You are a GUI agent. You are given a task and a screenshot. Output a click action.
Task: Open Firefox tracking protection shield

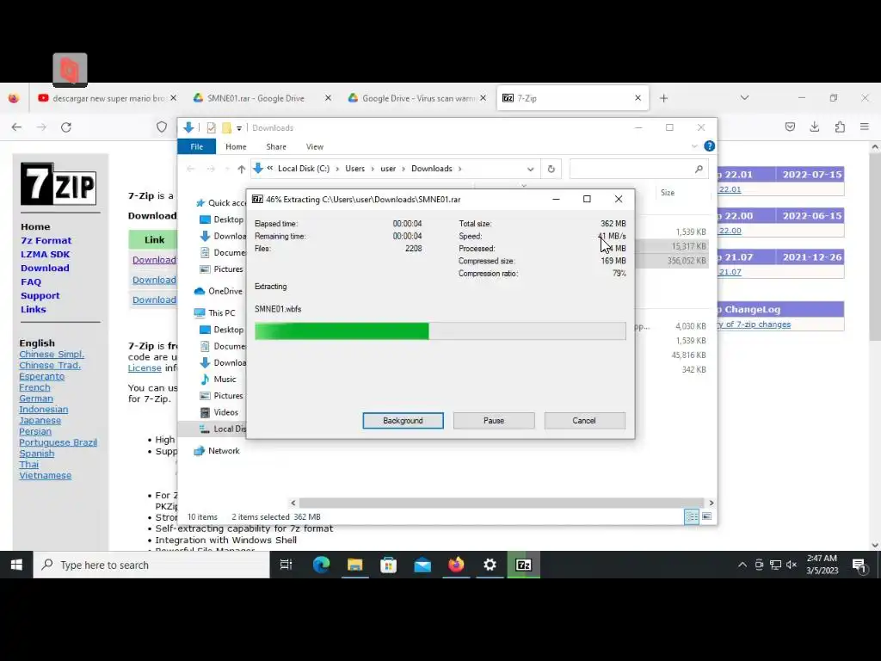[162, 127]
